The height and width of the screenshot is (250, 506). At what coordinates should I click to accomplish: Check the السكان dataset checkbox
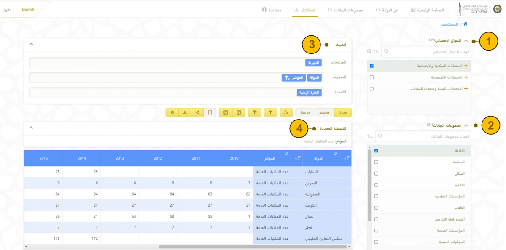376,173
